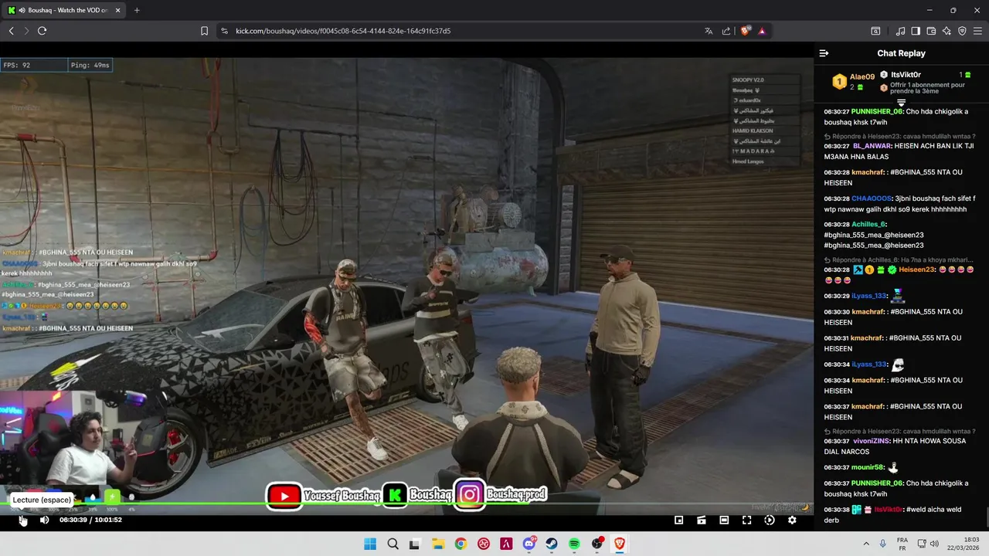
Task: Click the share page icon in address bar
Action: coord(726,31)
